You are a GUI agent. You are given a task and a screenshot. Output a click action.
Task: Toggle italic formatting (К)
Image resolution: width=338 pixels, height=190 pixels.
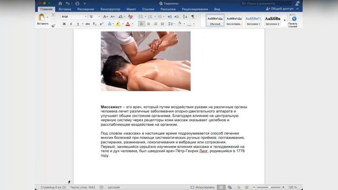coord(71,24)
